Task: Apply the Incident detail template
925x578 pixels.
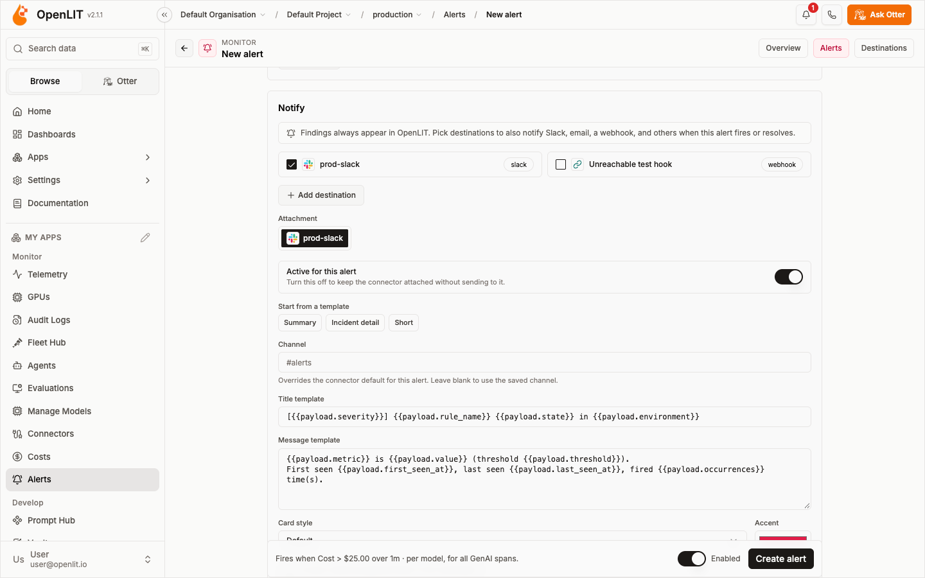Action: [x=355, y=322]
